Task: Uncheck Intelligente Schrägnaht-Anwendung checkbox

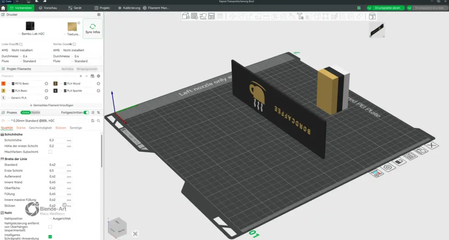Action: pos(50,237)
